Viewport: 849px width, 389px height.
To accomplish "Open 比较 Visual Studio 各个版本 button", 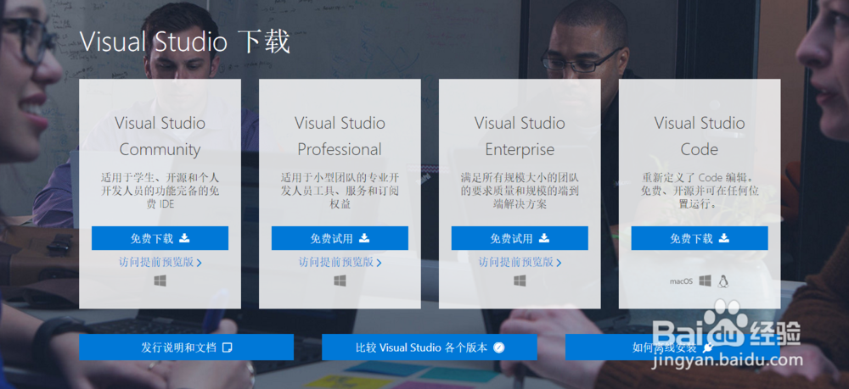I will pos(430,347).
